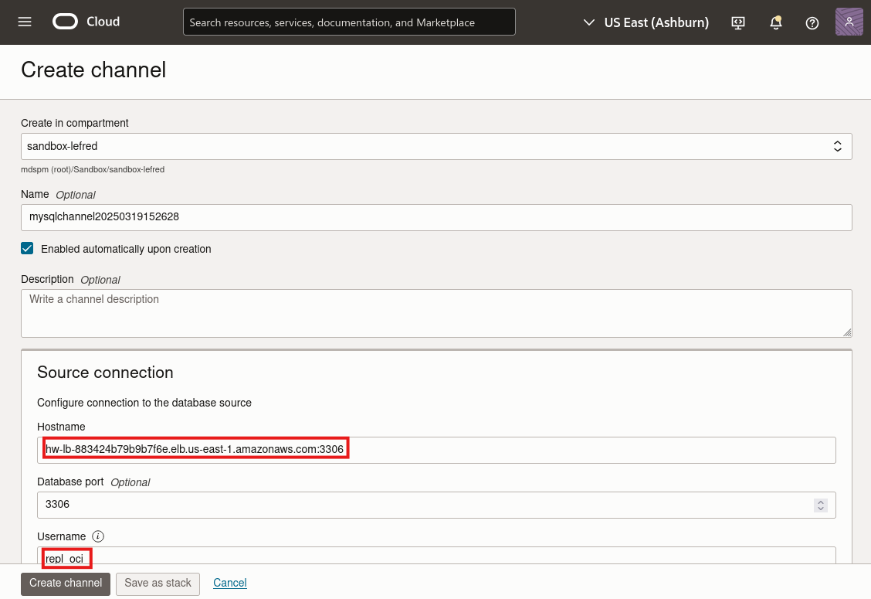The height and width of the screenshot is (599, 871).
Task: Click the Username info icon
Action: tap(98, 536)
